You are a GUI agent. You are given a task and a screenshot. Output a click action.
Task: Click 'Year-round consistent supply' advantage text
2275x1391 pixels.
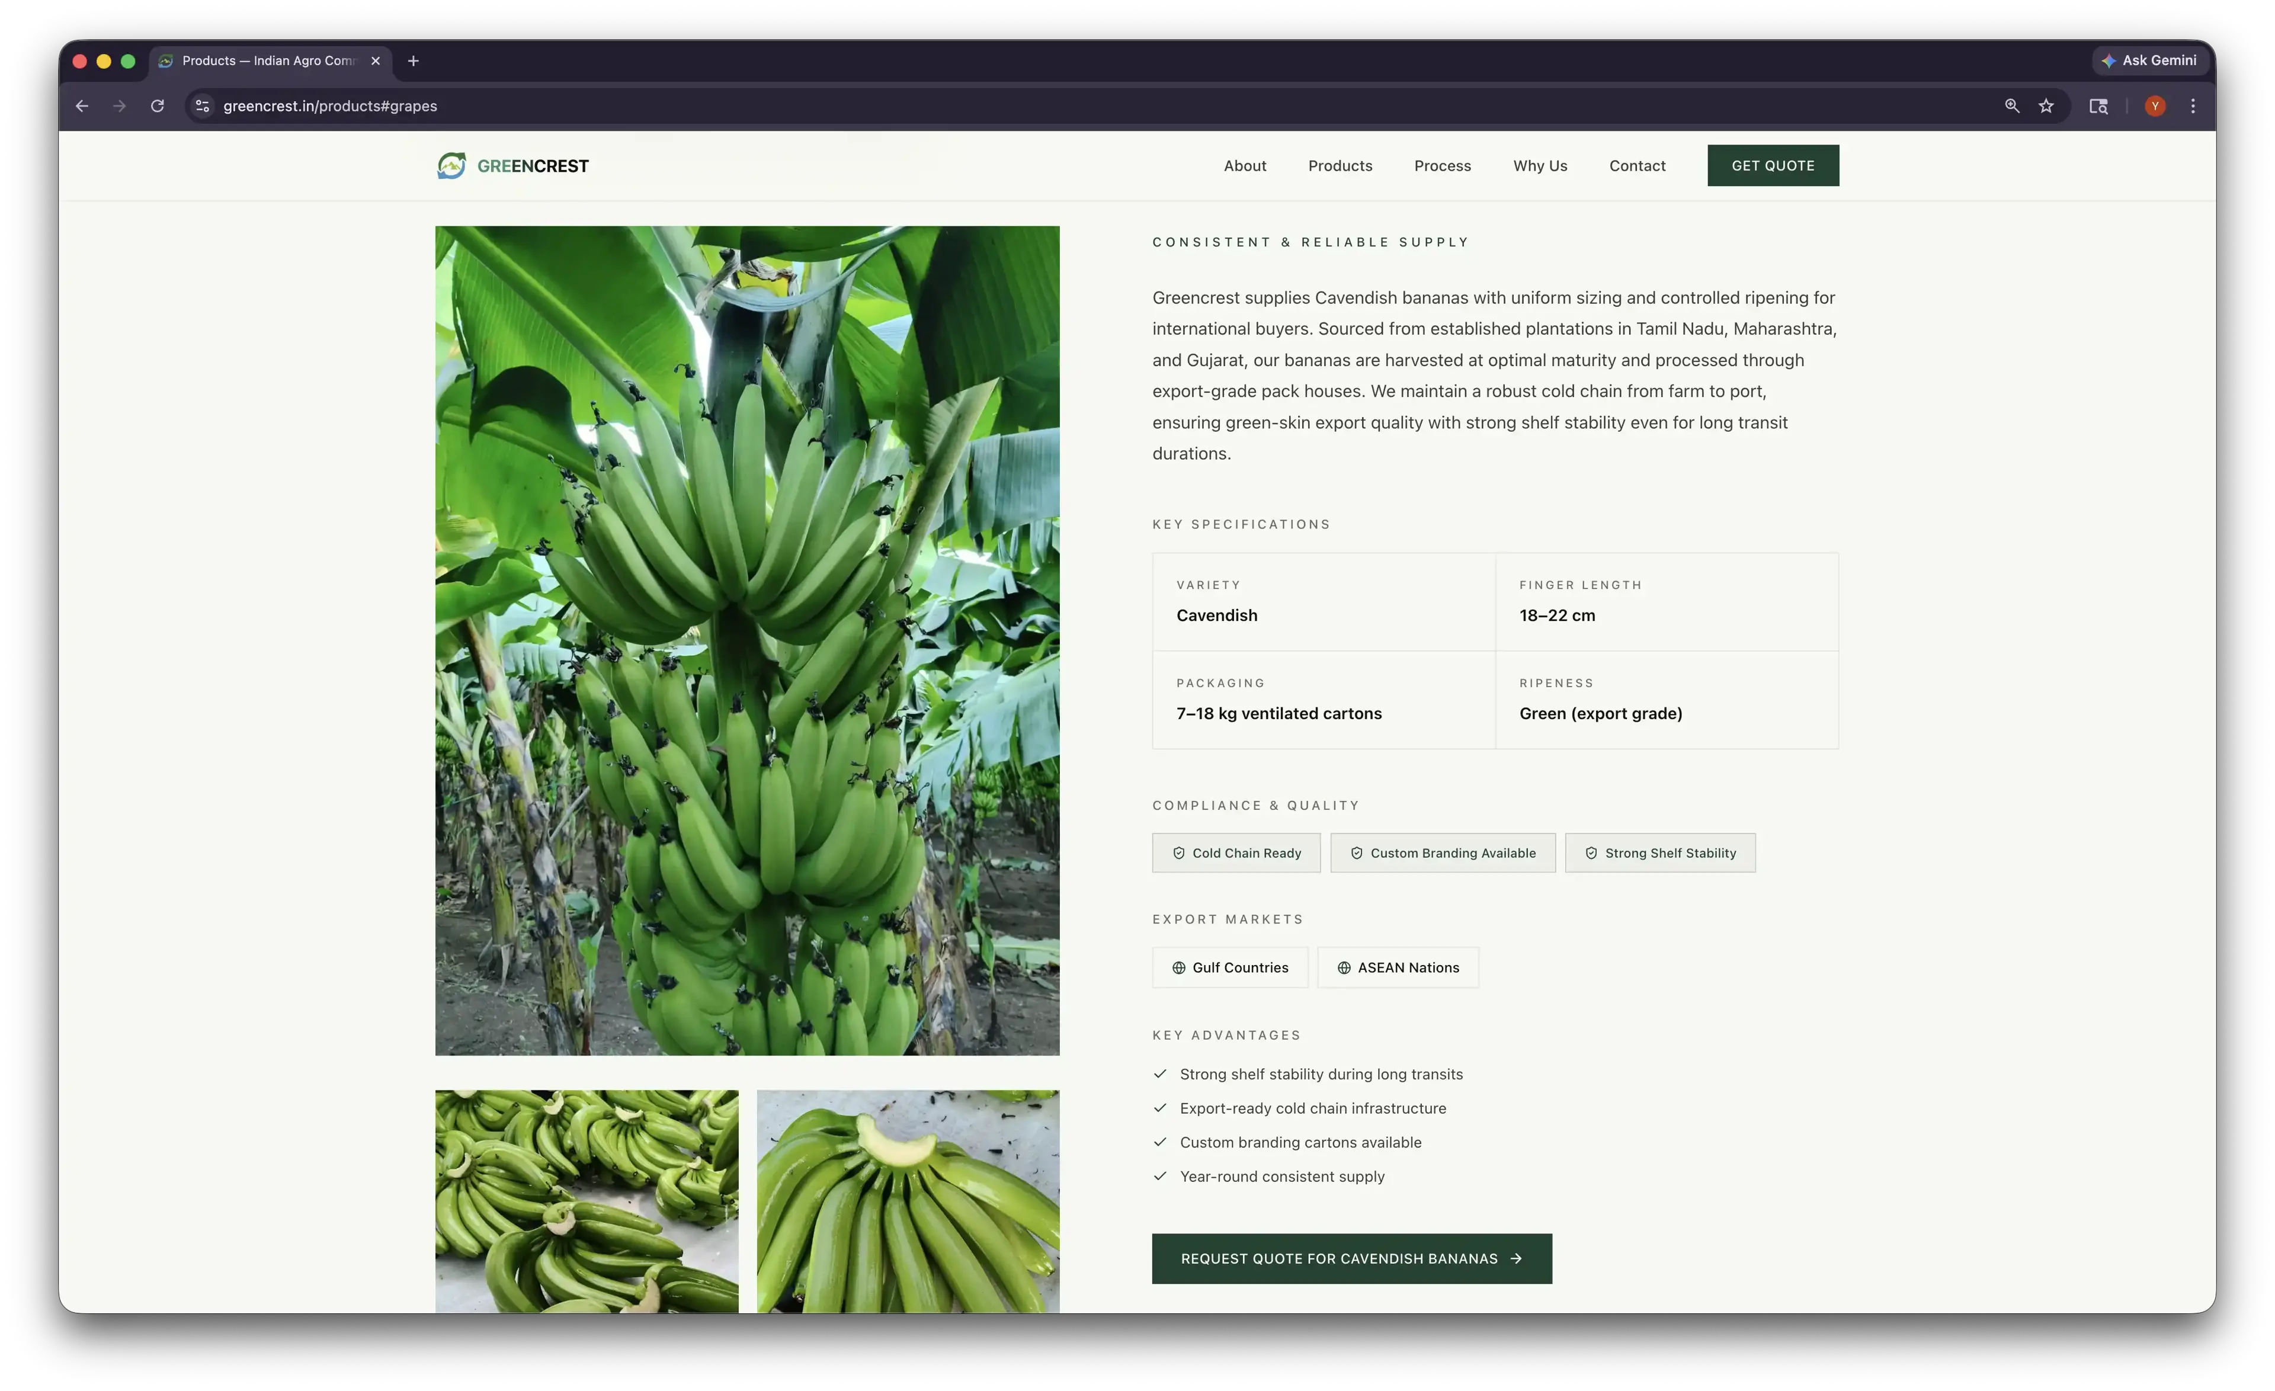click(1281, 1176)
